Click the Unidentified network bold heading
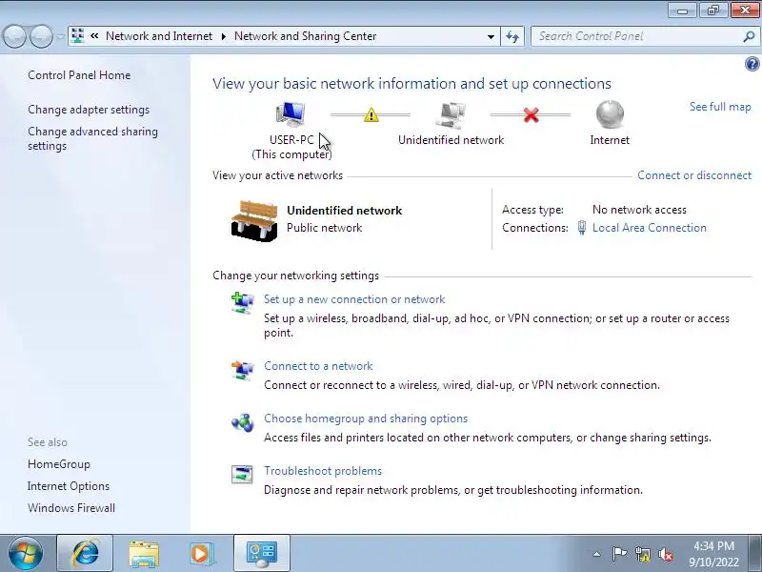This screenshot has height=572, width=762. (x=345, y=210)
